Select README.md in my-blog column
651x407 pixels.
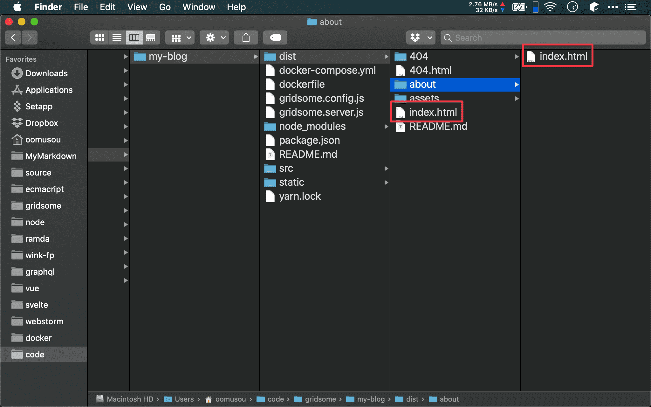325,155
